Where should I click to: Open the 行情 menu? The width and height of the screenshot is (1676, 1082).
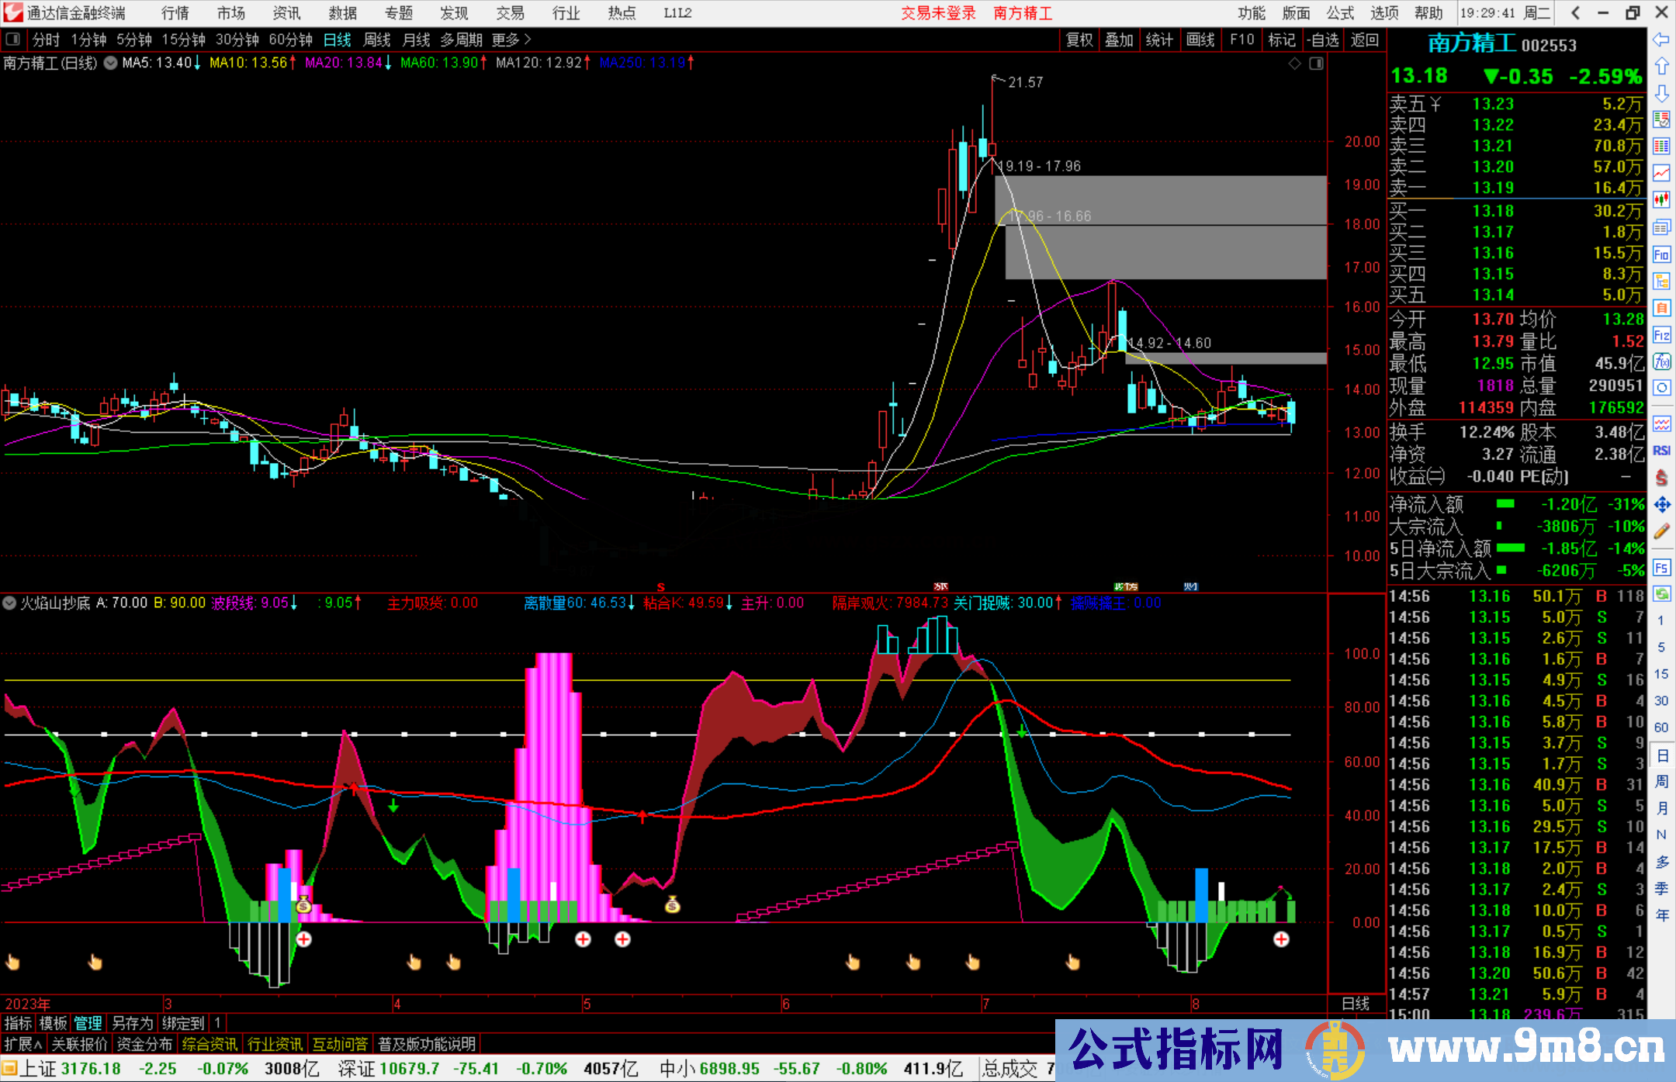tap(175, 13)
